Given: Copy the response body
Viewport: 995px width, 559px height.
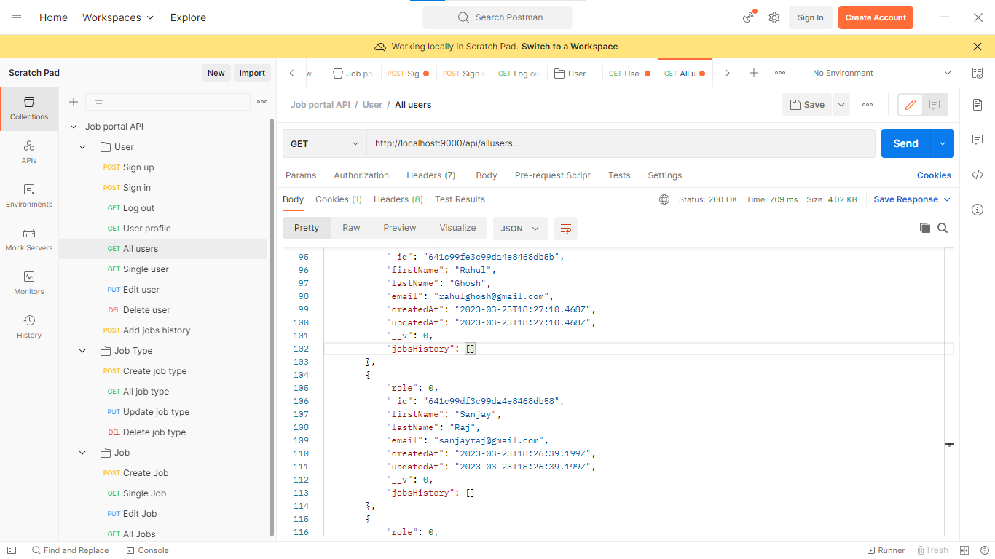Looking at the screenshot, I should point(925,227).
